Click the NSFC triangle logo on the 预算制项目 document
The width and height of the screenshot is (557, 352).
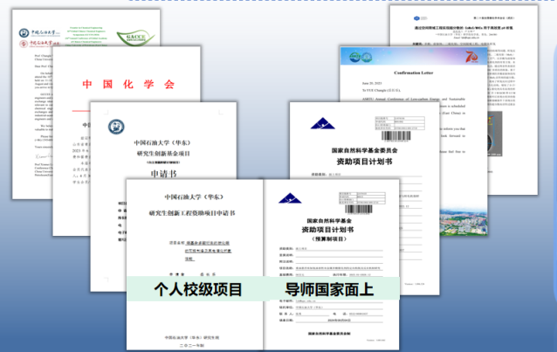pyautogui.click(x=290, y=198)
